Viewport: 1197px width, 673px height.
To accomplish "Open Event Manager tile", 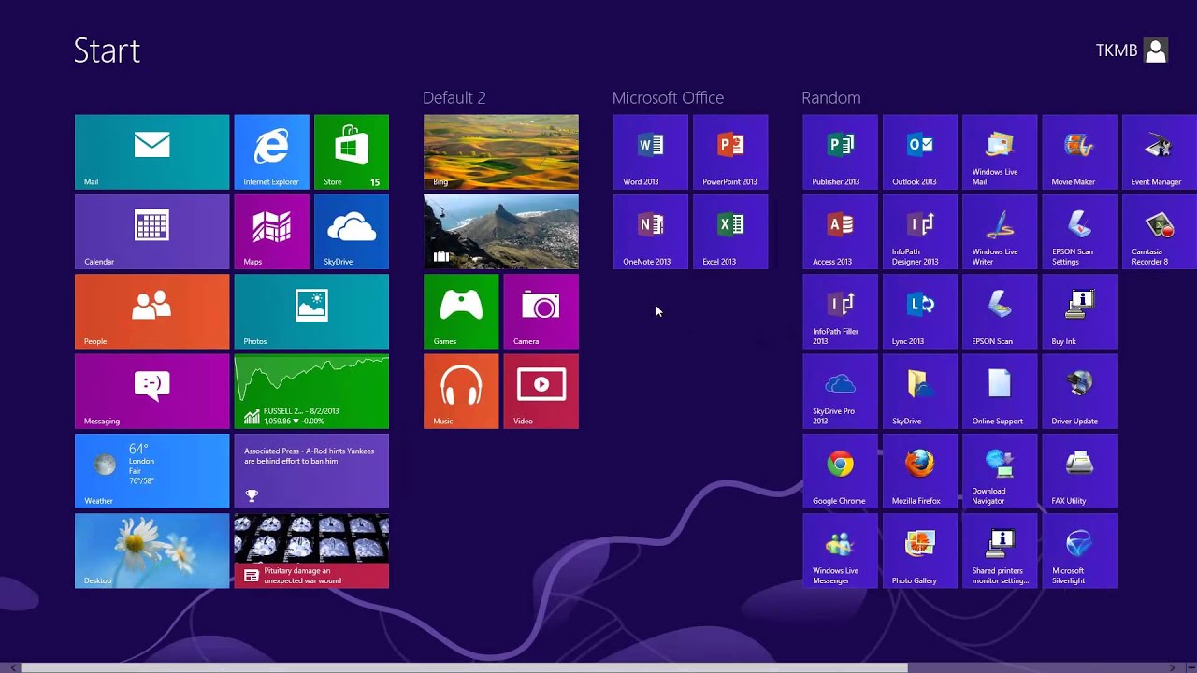I will pyautogui.click(x=1160, y=152).
